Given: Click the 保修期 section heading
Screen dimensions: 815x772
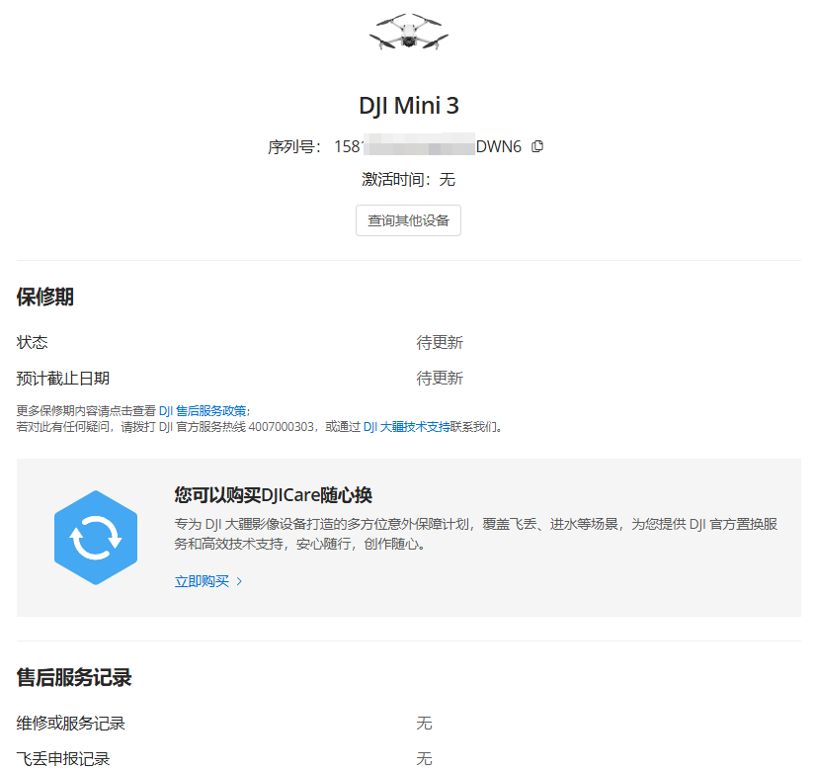Looking at the screenshot, I should pos(45,298).
